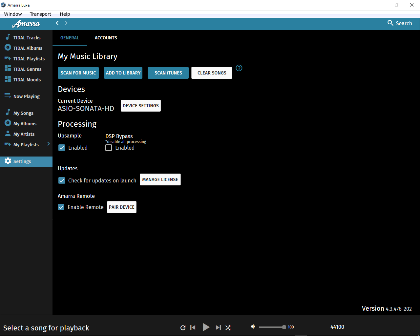Viewport: 420px width, 336px height.
Task: Click the Search label in header
Action: 404,23
